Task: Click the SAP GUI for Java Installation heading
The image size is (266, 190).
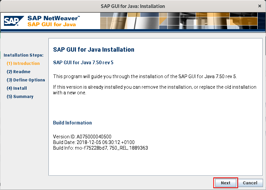Action: coord(94,49)
